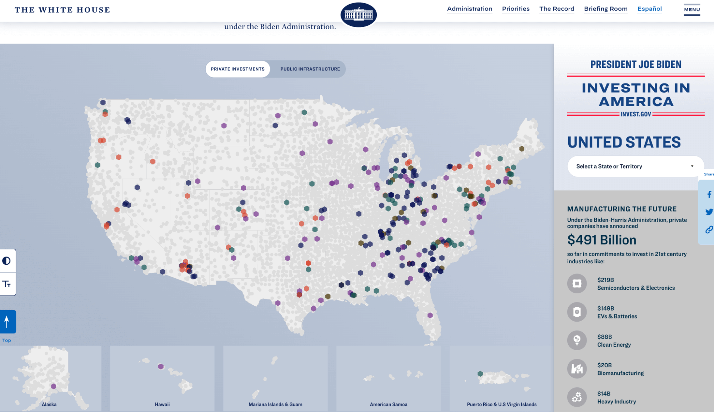714x412 pixels.
Task: Select the Heavy Industry gear icon
Action: [577, 397]
